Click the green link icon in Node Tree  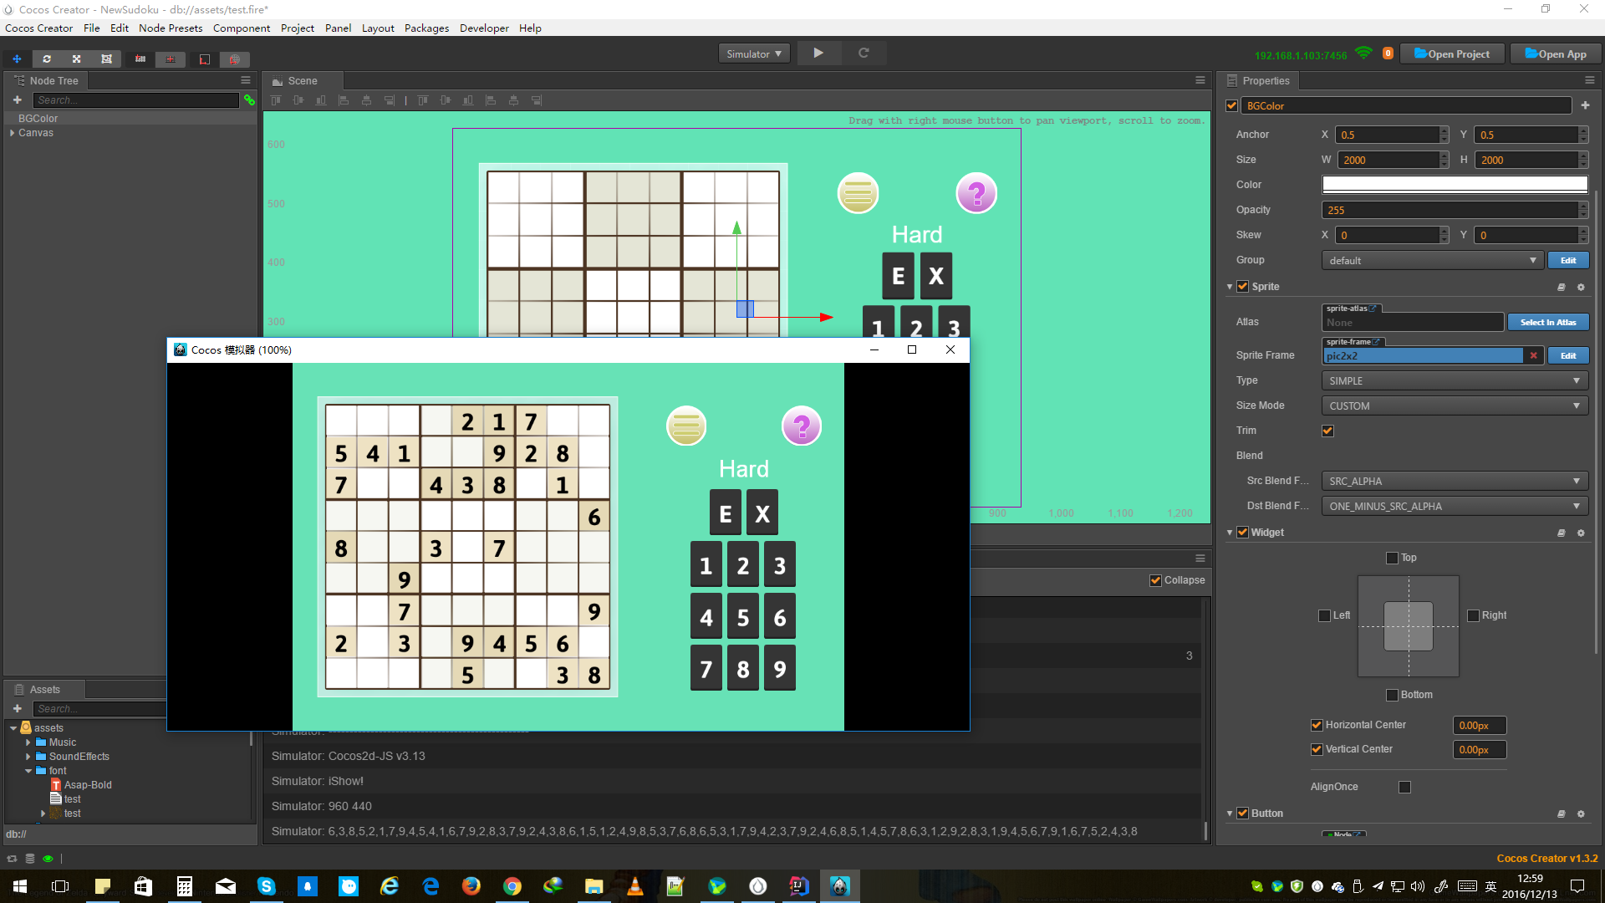(249, 100)
